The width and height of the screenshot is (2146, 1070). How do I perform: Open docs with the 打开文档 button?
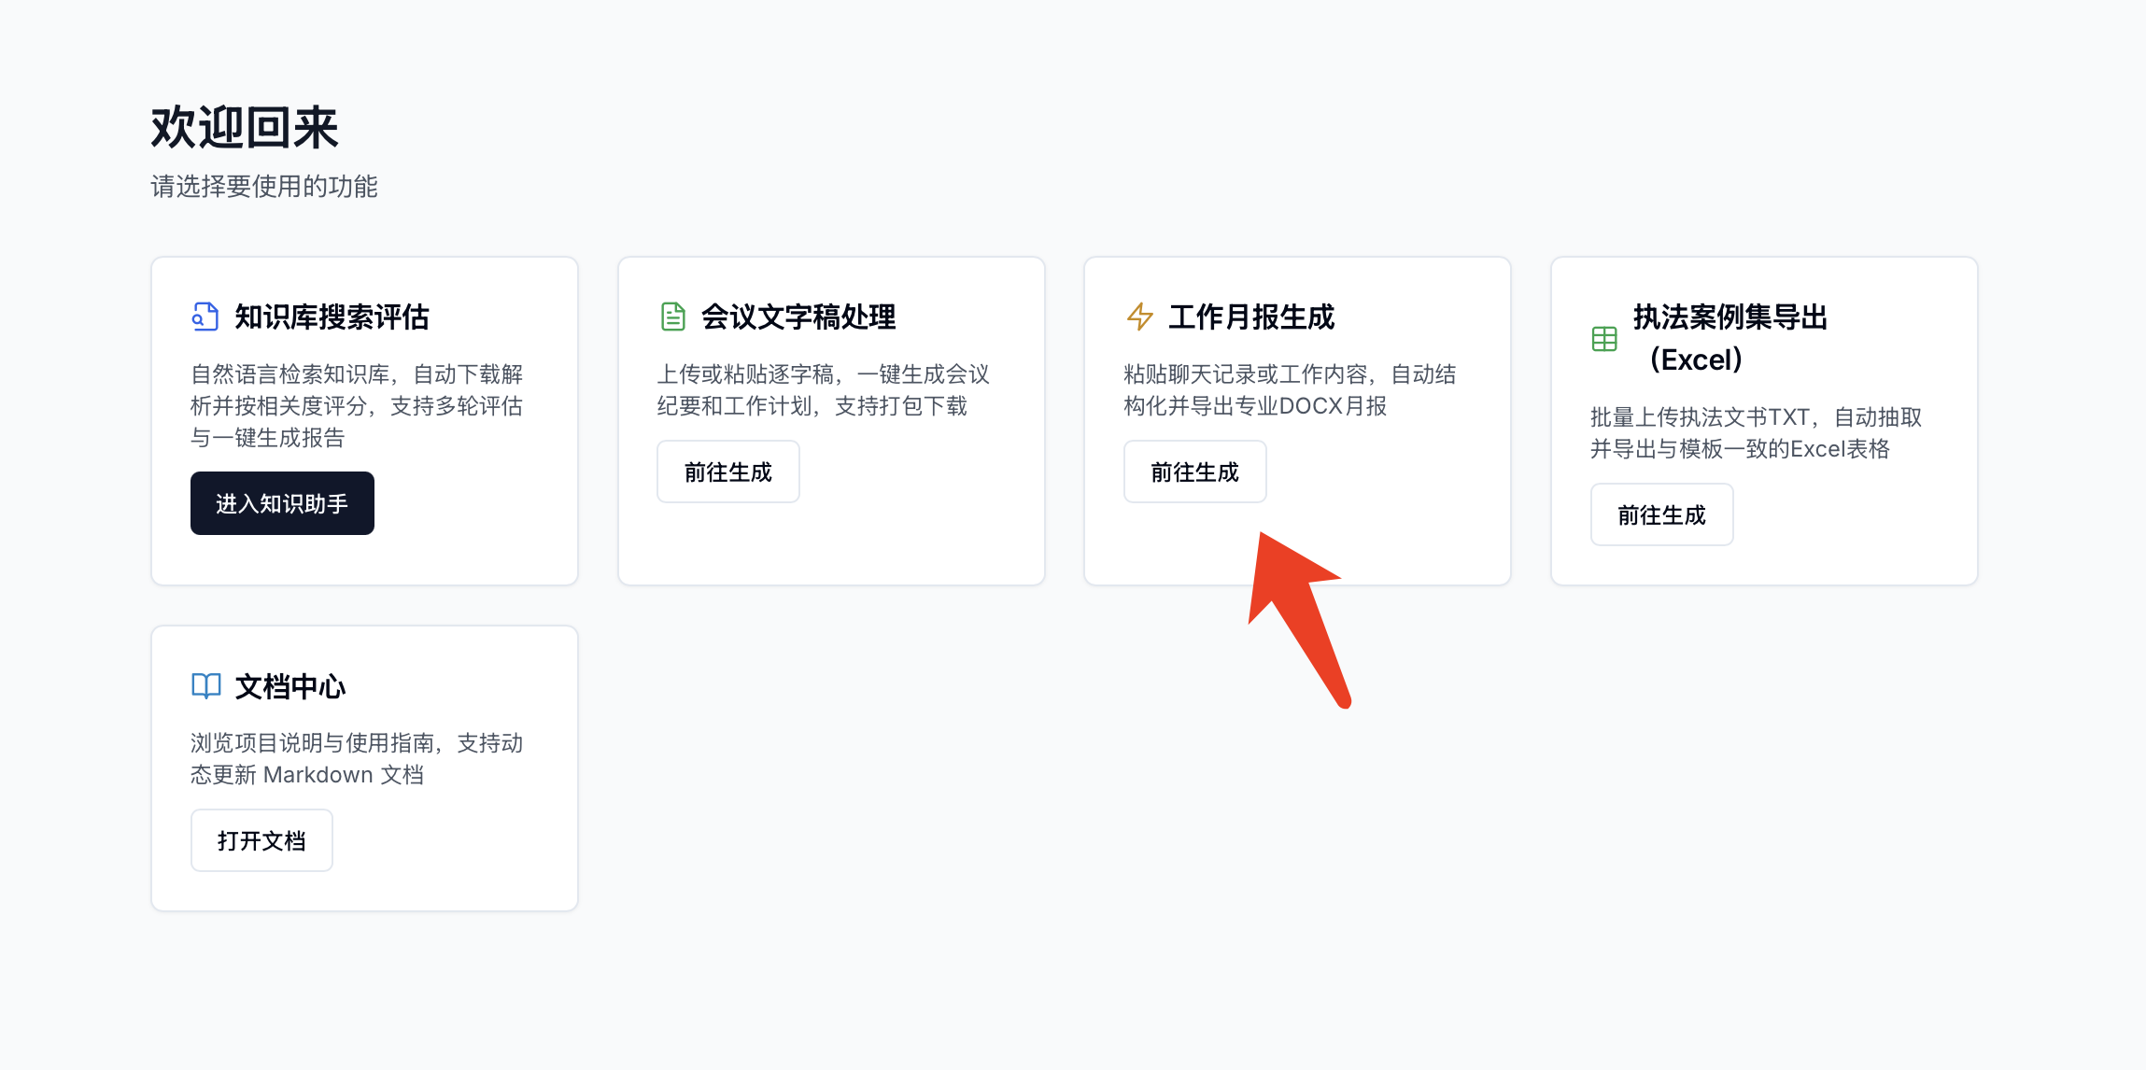tap(261, 840)
